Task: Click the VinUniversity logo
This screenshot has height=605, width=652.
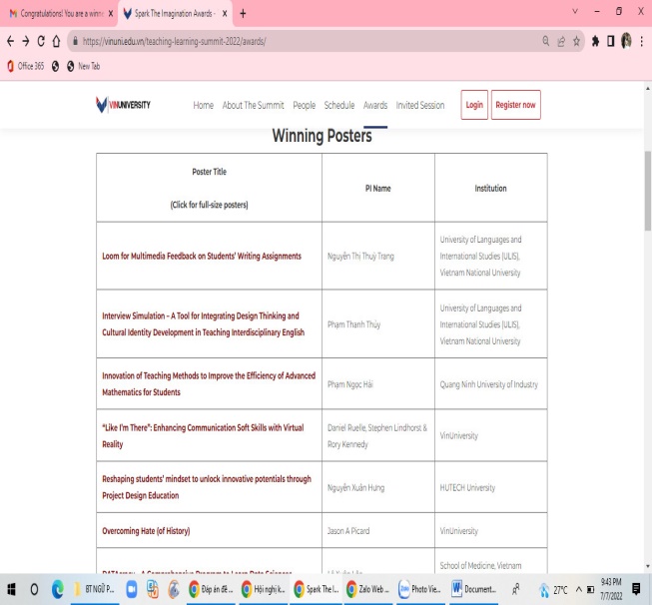Action: tap(123, 105)
